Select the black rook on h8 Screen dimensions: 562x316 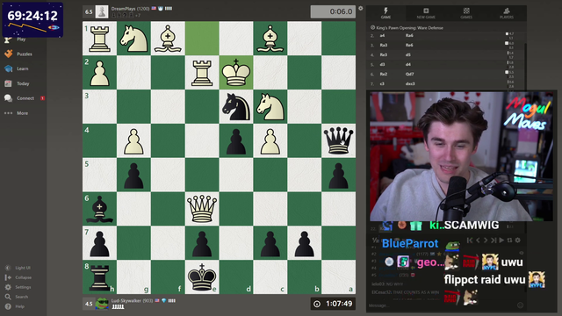tap(99, 276)
